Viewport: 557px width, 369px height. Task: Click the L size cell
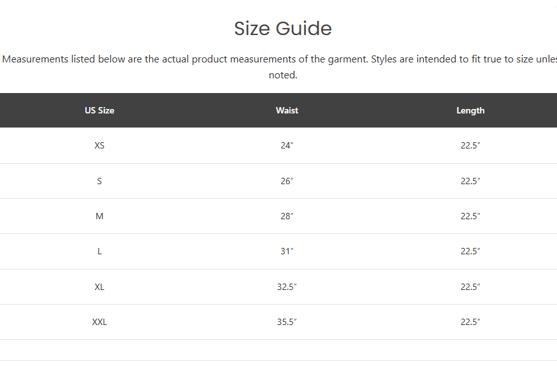[x=99, y=251]
